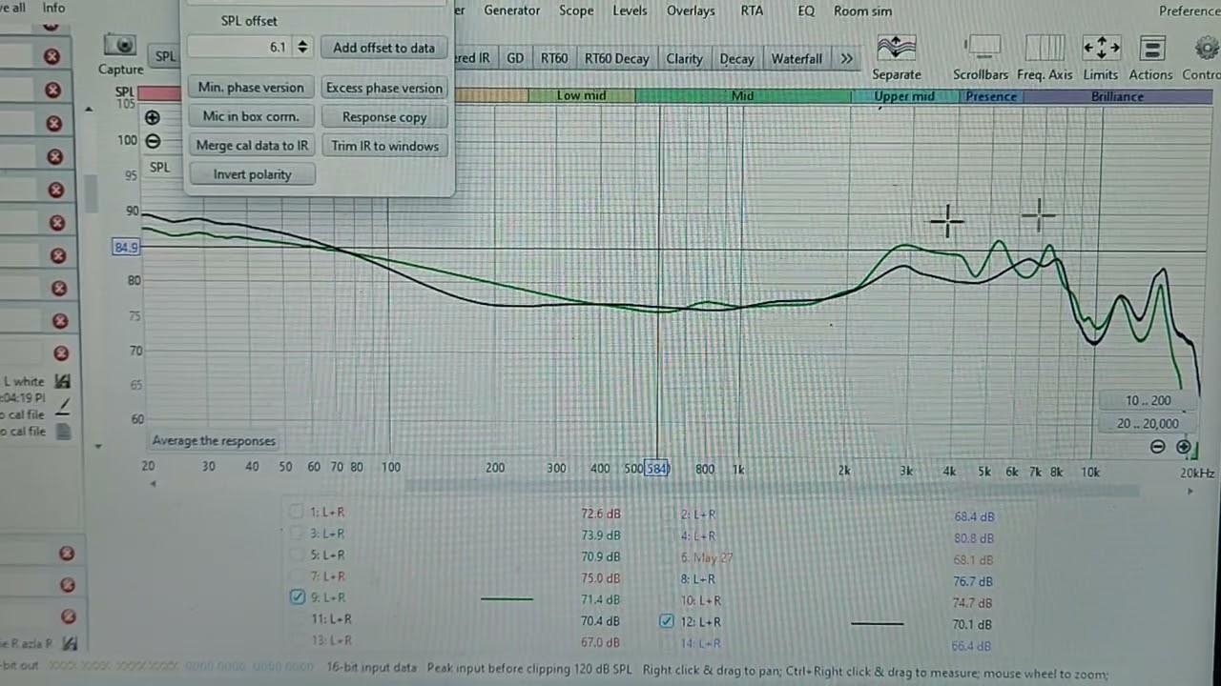Open Room sim
Viewport: 1221px width, 686px height.
862,10
